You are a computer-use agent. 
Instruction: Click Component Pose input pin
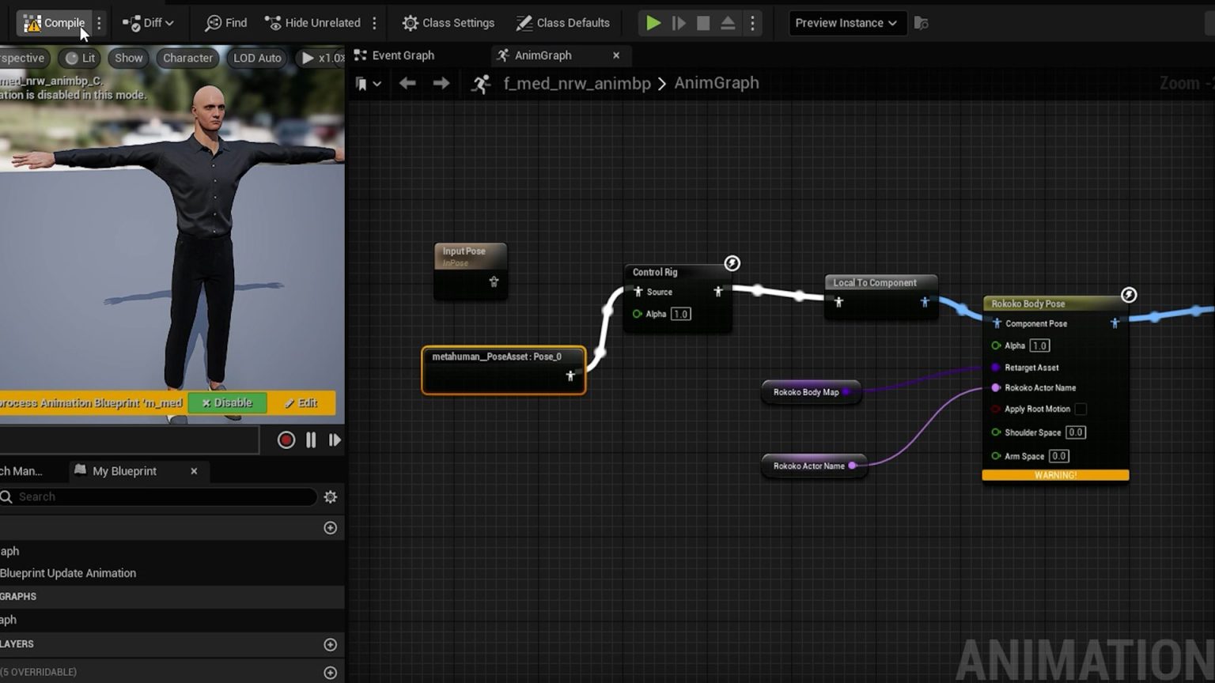point(997,323)
